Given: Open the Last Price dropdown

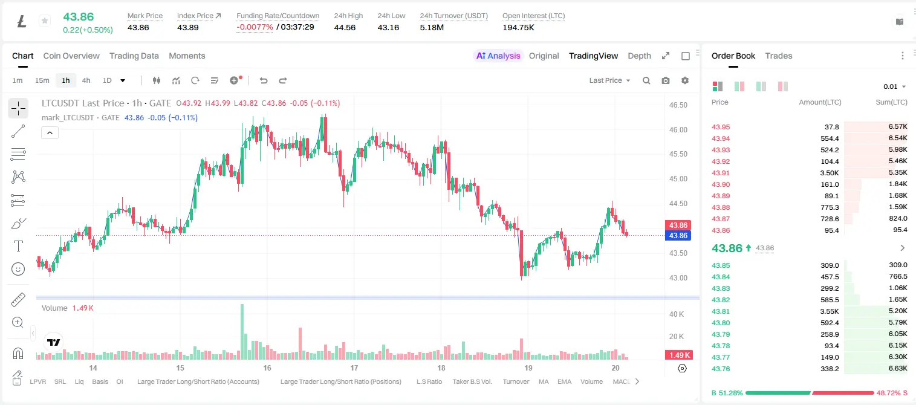Looking at the screenshot, I should (x=609, y=80).
